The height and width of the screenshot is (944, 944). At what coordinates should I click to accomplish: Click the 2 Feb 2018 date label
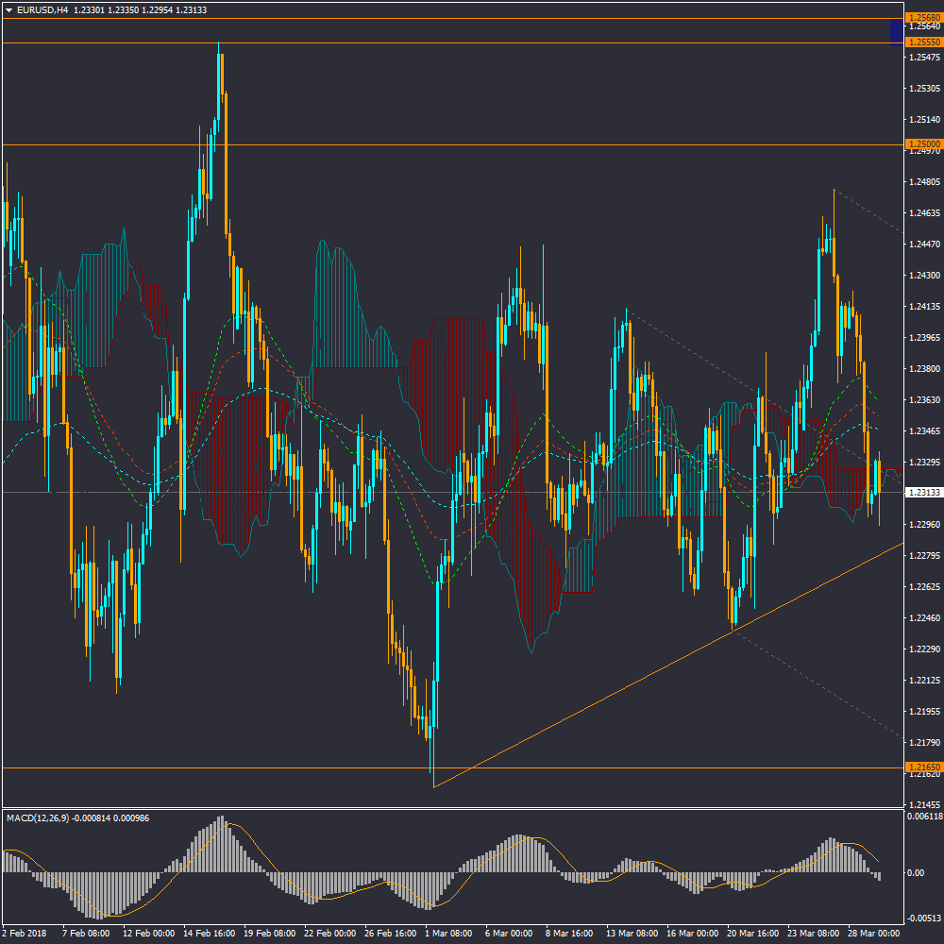tap(25, 933)
